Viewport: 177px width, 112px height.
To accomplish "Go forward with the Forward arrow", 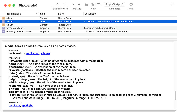I will 63,4.
